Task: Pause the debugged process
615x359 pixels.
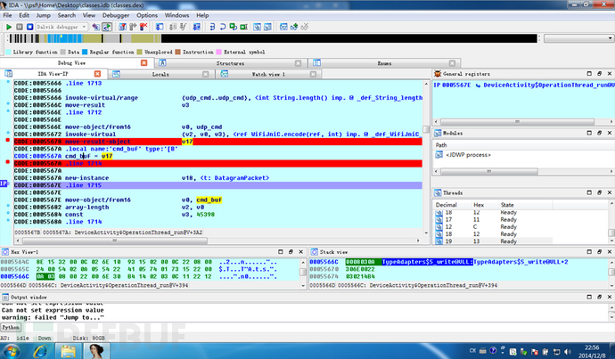Action: (20, 27)
